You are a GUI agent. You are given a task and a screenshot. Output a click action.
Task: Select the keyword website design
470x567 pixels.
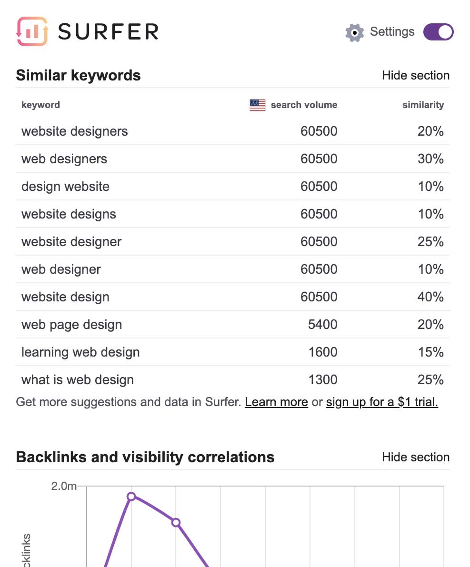pos(65,297)
